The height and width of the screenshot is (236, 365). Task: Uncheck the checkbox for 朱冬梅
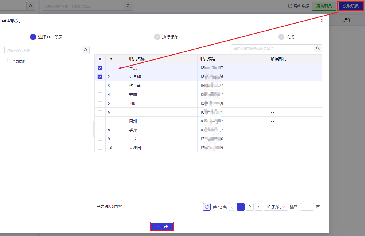[100, 77]
